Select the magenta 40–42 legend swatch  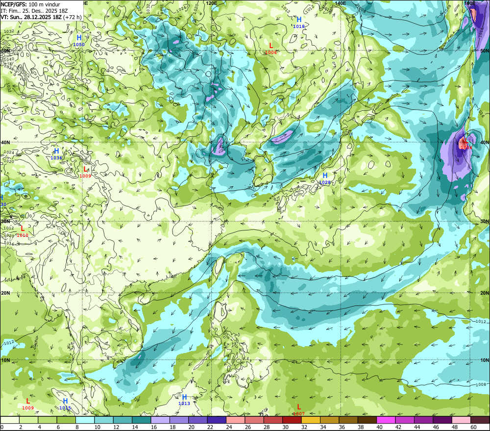coord(386,420)
